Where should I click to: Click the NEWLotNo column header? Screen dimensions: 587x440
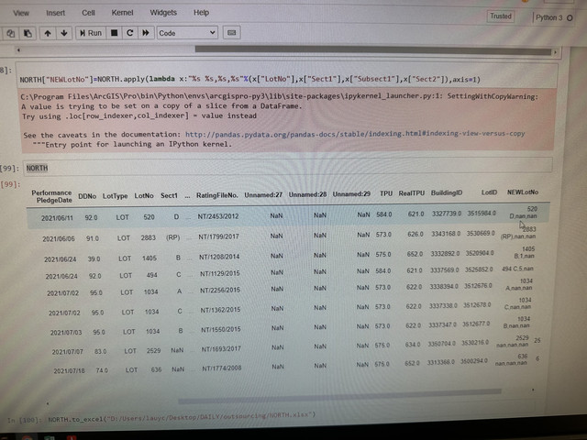pyautogui.click(x=523, y=192)
